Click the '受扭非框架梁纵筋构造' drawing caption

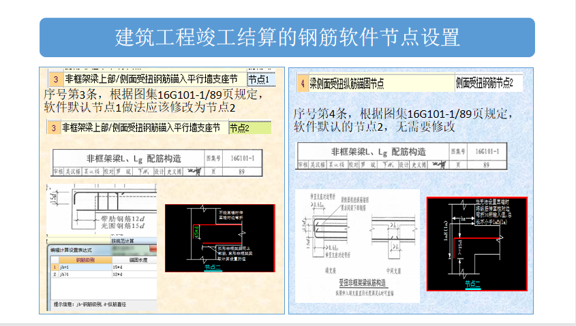pyautogui.click(x=362, y=282)
